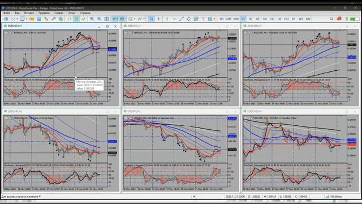Screen dimensions: 362x204
Task: Click the green connection status indicator
Action: pos(355,19)
